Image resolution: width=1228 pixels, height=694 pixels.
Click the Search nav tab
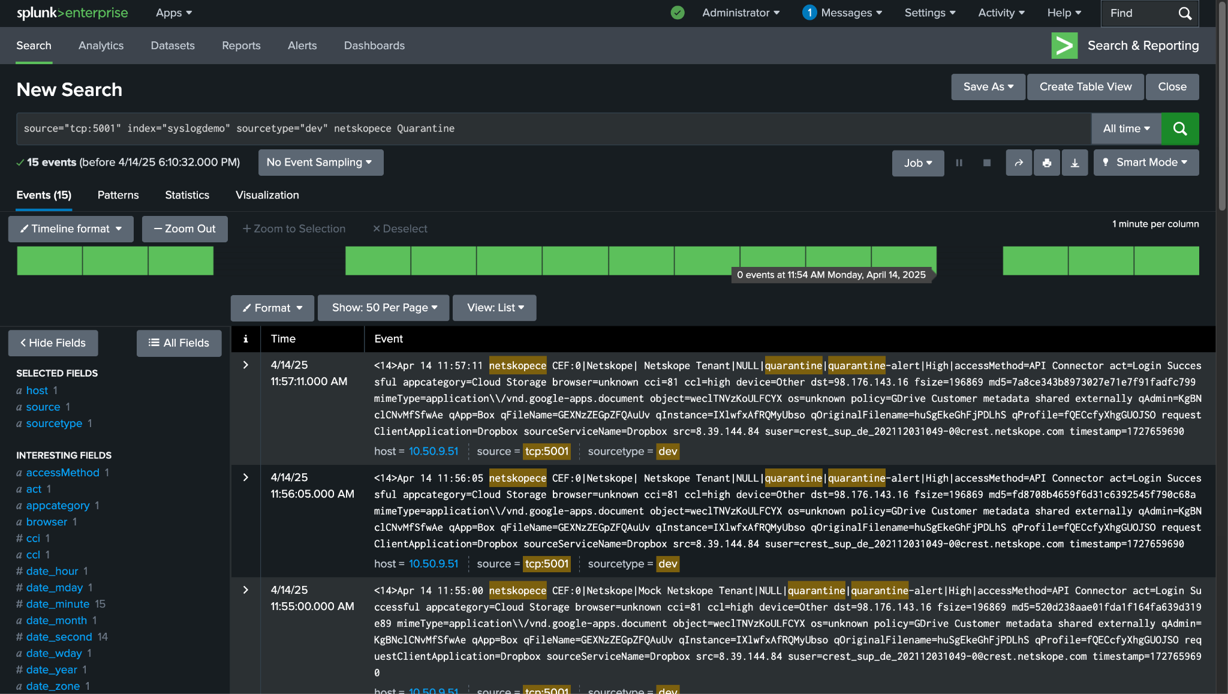[x=34, y=46]
